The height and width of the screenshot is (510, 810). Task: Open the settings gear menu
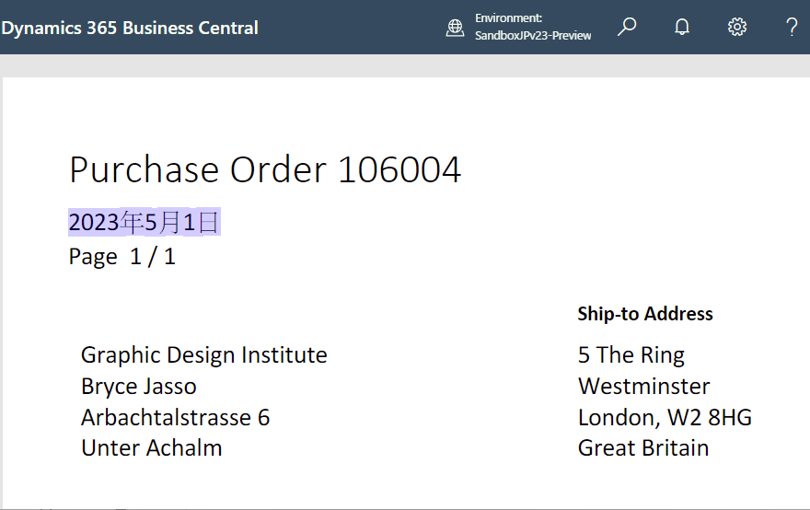click(737, 27)
